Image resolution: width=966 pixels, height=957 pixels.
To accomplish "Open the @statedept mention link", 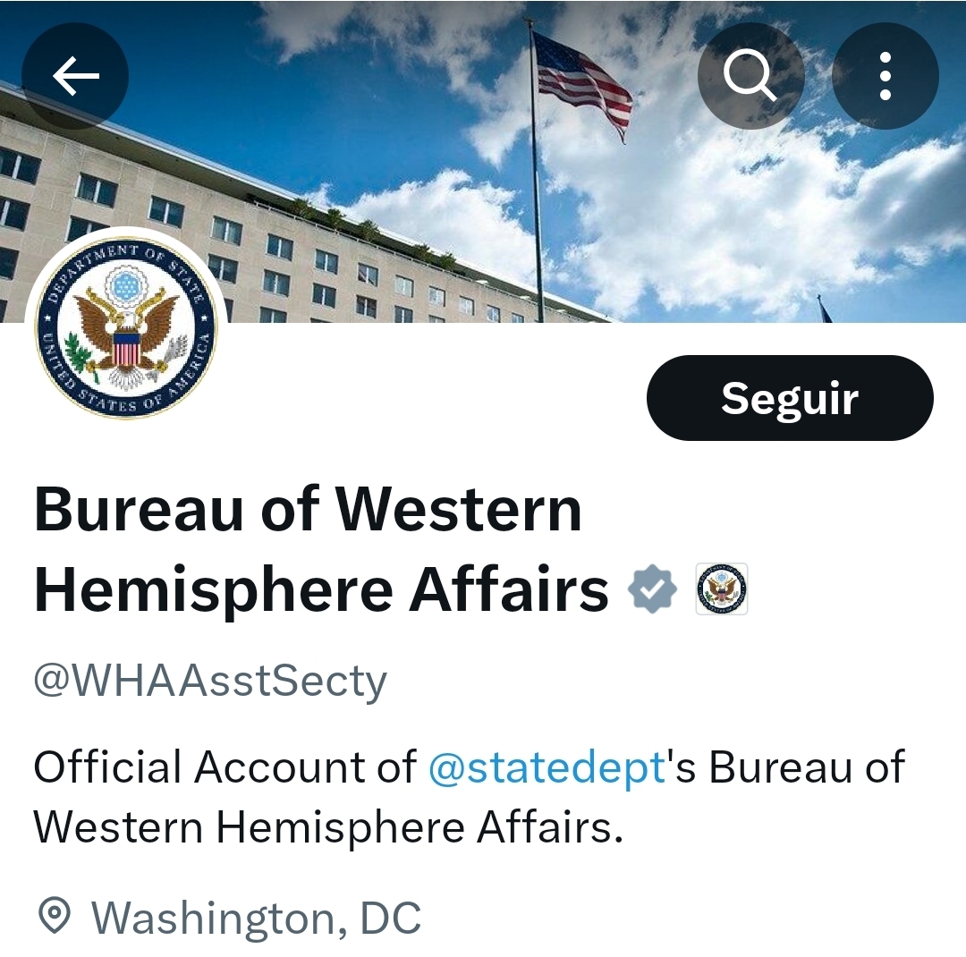I will coord(547,767).
